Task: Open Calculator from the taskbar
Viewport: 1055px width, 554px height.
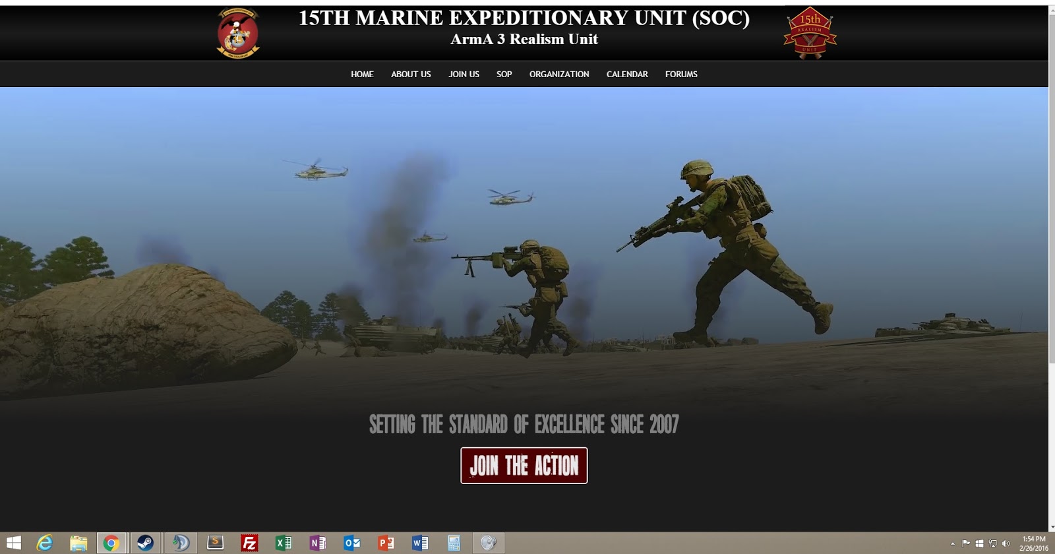Action: tap(454, 543)
